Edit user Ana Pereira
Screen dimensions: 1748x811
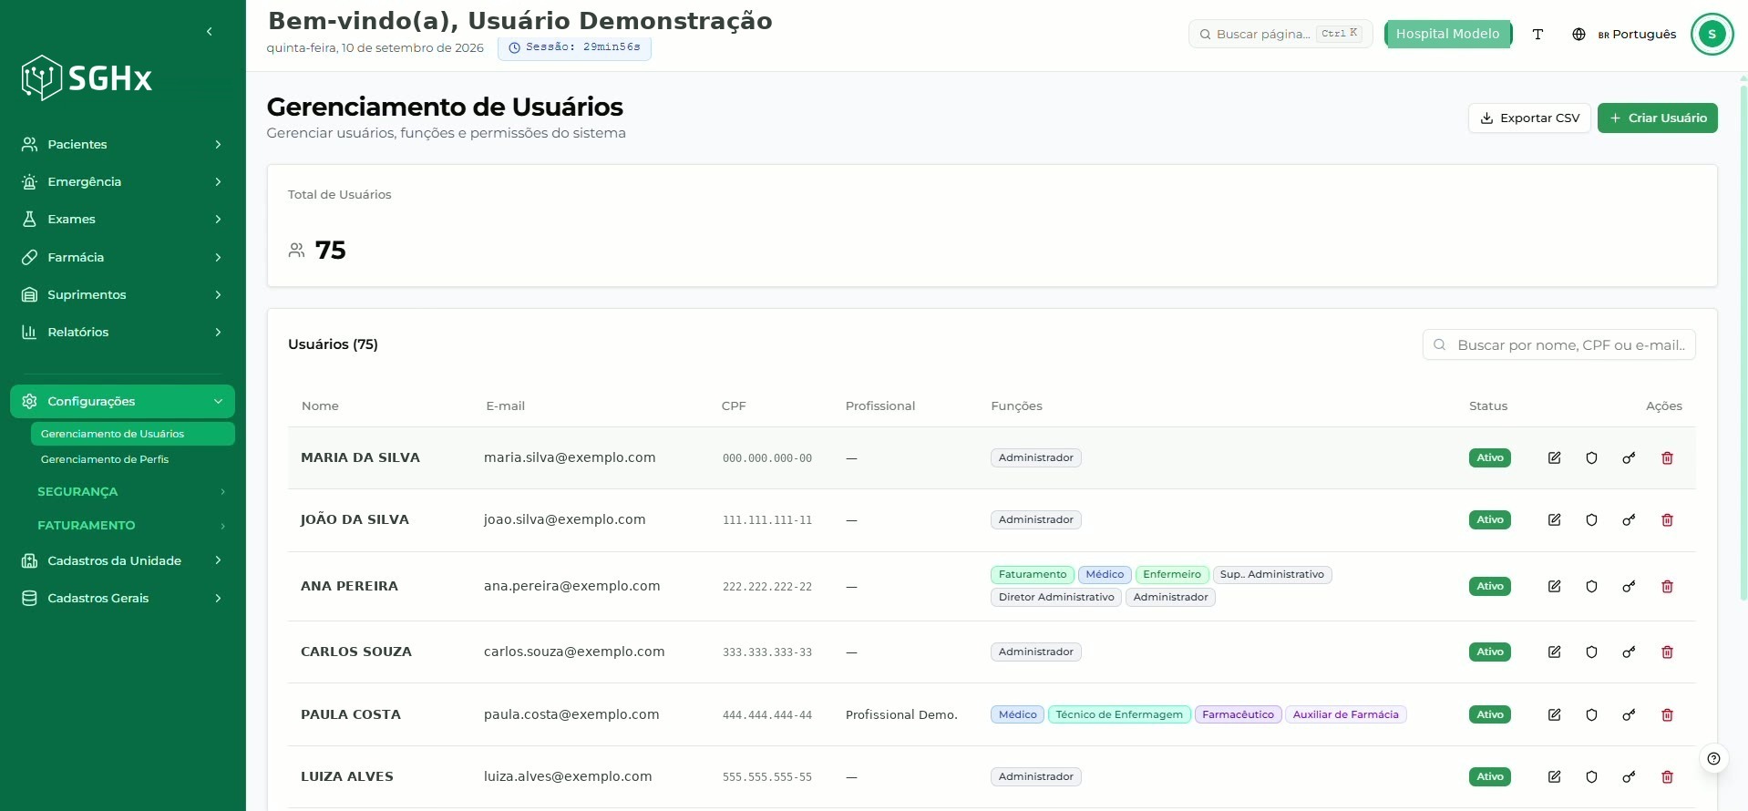coord(1554,586)
